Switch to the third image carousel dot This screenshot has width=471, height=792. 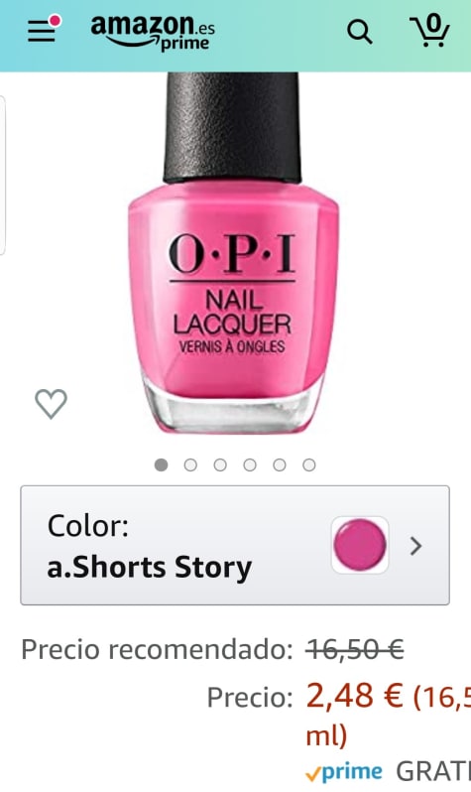220,464
